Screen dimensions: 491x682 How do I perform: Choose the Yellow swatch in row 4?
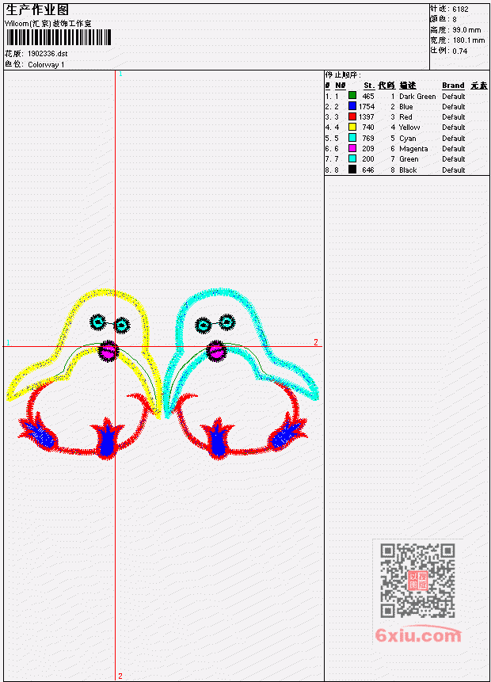pos(352,127)
